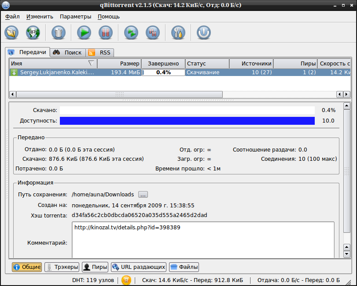The height and width of the screenshot is (286, 357).
Task: Open the Помощь menu
Action: 109,17
